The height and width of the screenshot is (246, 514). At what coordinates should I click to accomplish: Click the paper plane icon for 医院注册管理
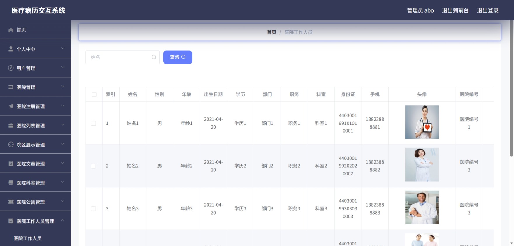pos(11,106)
